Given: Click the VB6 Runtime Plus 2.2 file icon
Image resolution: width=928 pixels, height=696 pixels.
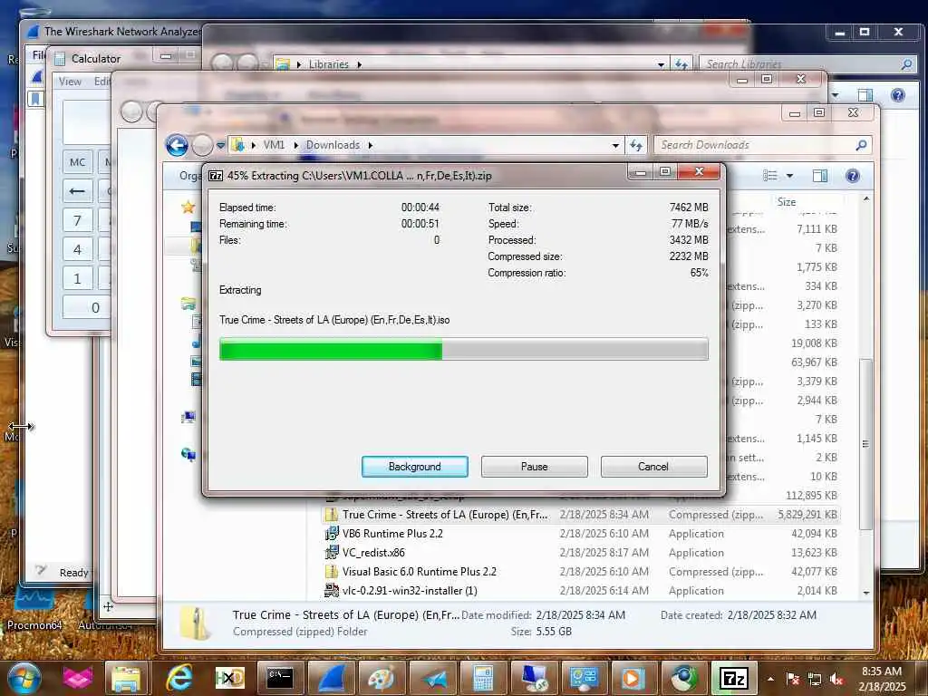Looking at the screenshot, I should [x=332, y=534].
